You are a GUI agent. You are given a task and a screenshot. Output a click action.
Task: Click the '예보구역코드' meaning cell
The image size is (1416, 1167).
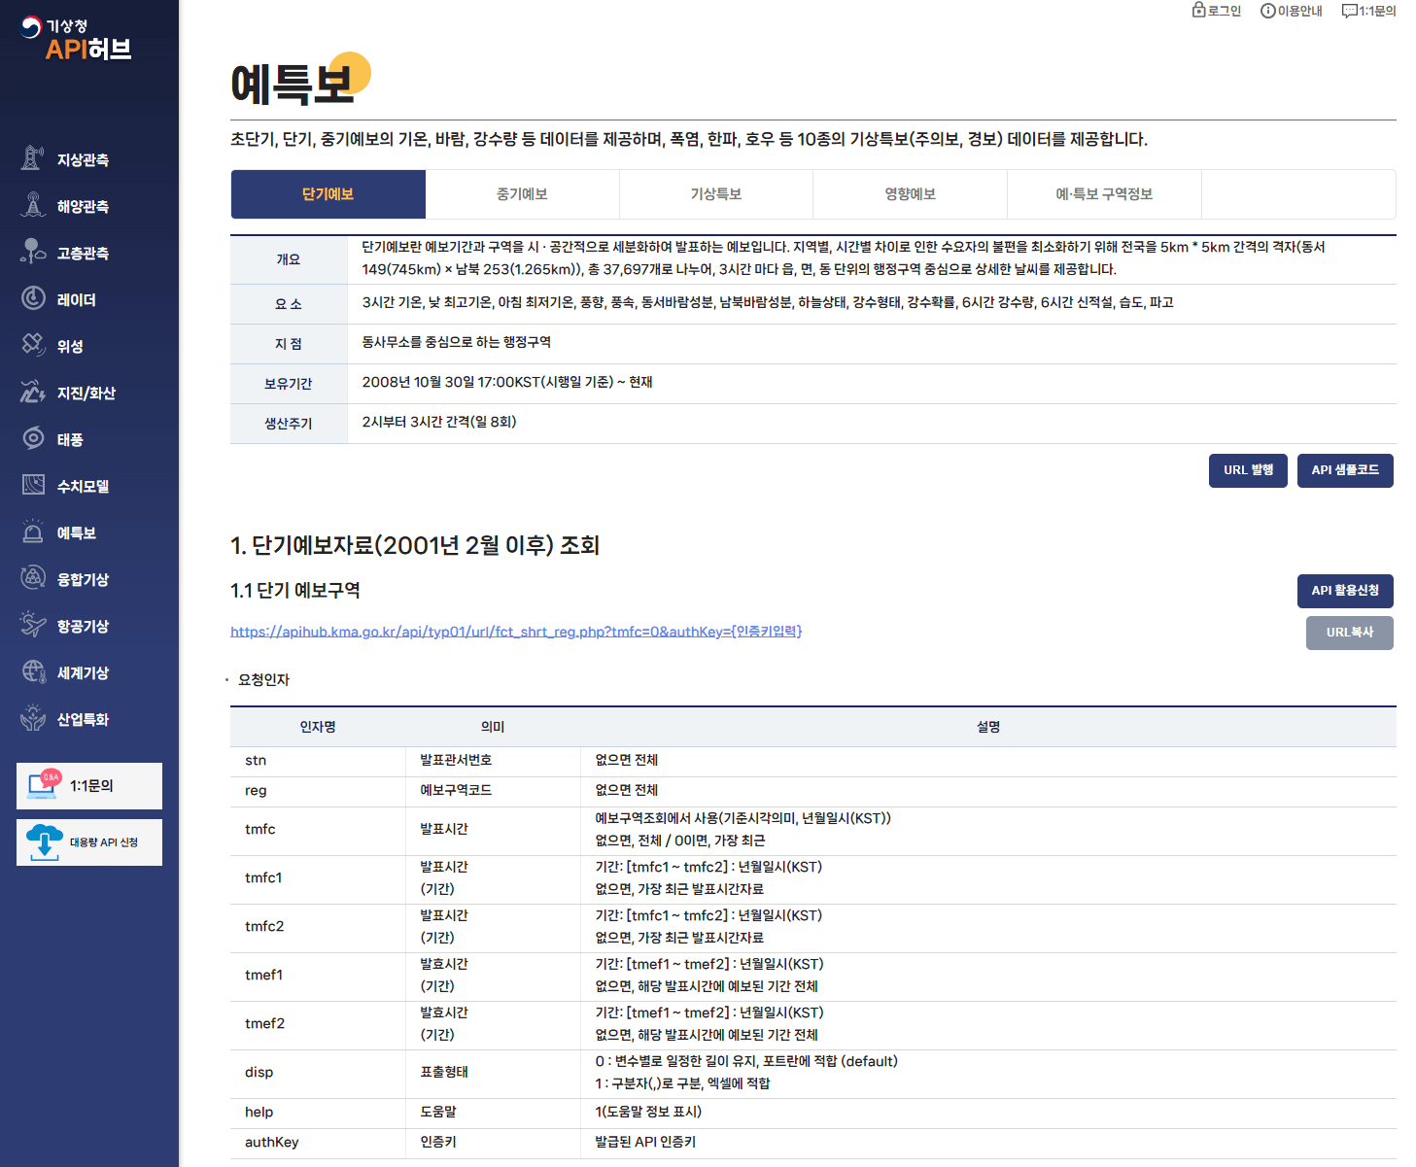point(493,791)
